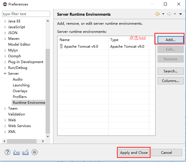186x162 pixels.
Task: Select Validation in preferences tree
Action: pyautogui.click(x=17, y=114)
